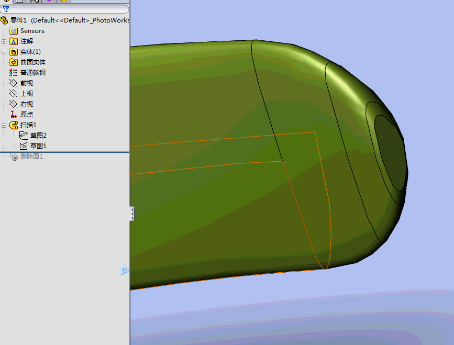Select the 原点 origin label
Image resolution: width=454 pixels, height=345 pixels.
tap(27, 114)
